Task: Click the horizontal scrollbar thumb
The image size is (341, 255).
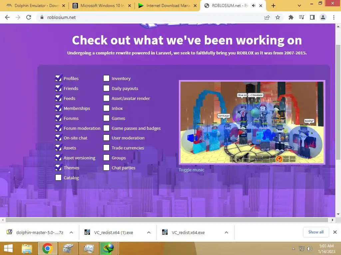Action: pos(167,220)
